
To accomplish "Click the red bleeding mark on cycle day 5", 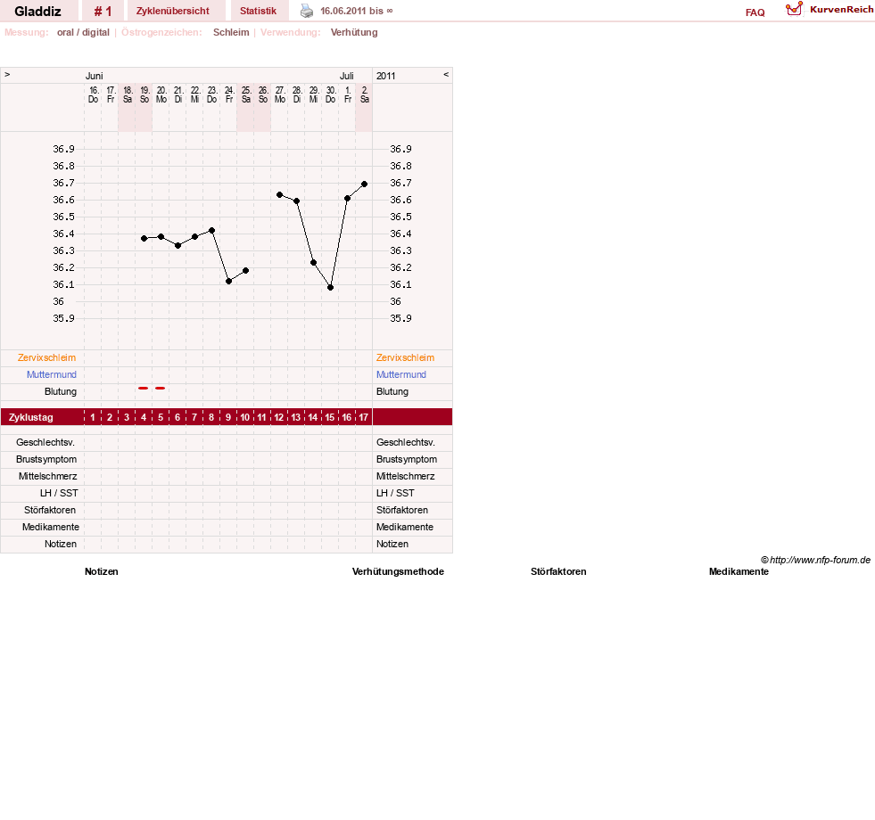I will tap(161, 388).
